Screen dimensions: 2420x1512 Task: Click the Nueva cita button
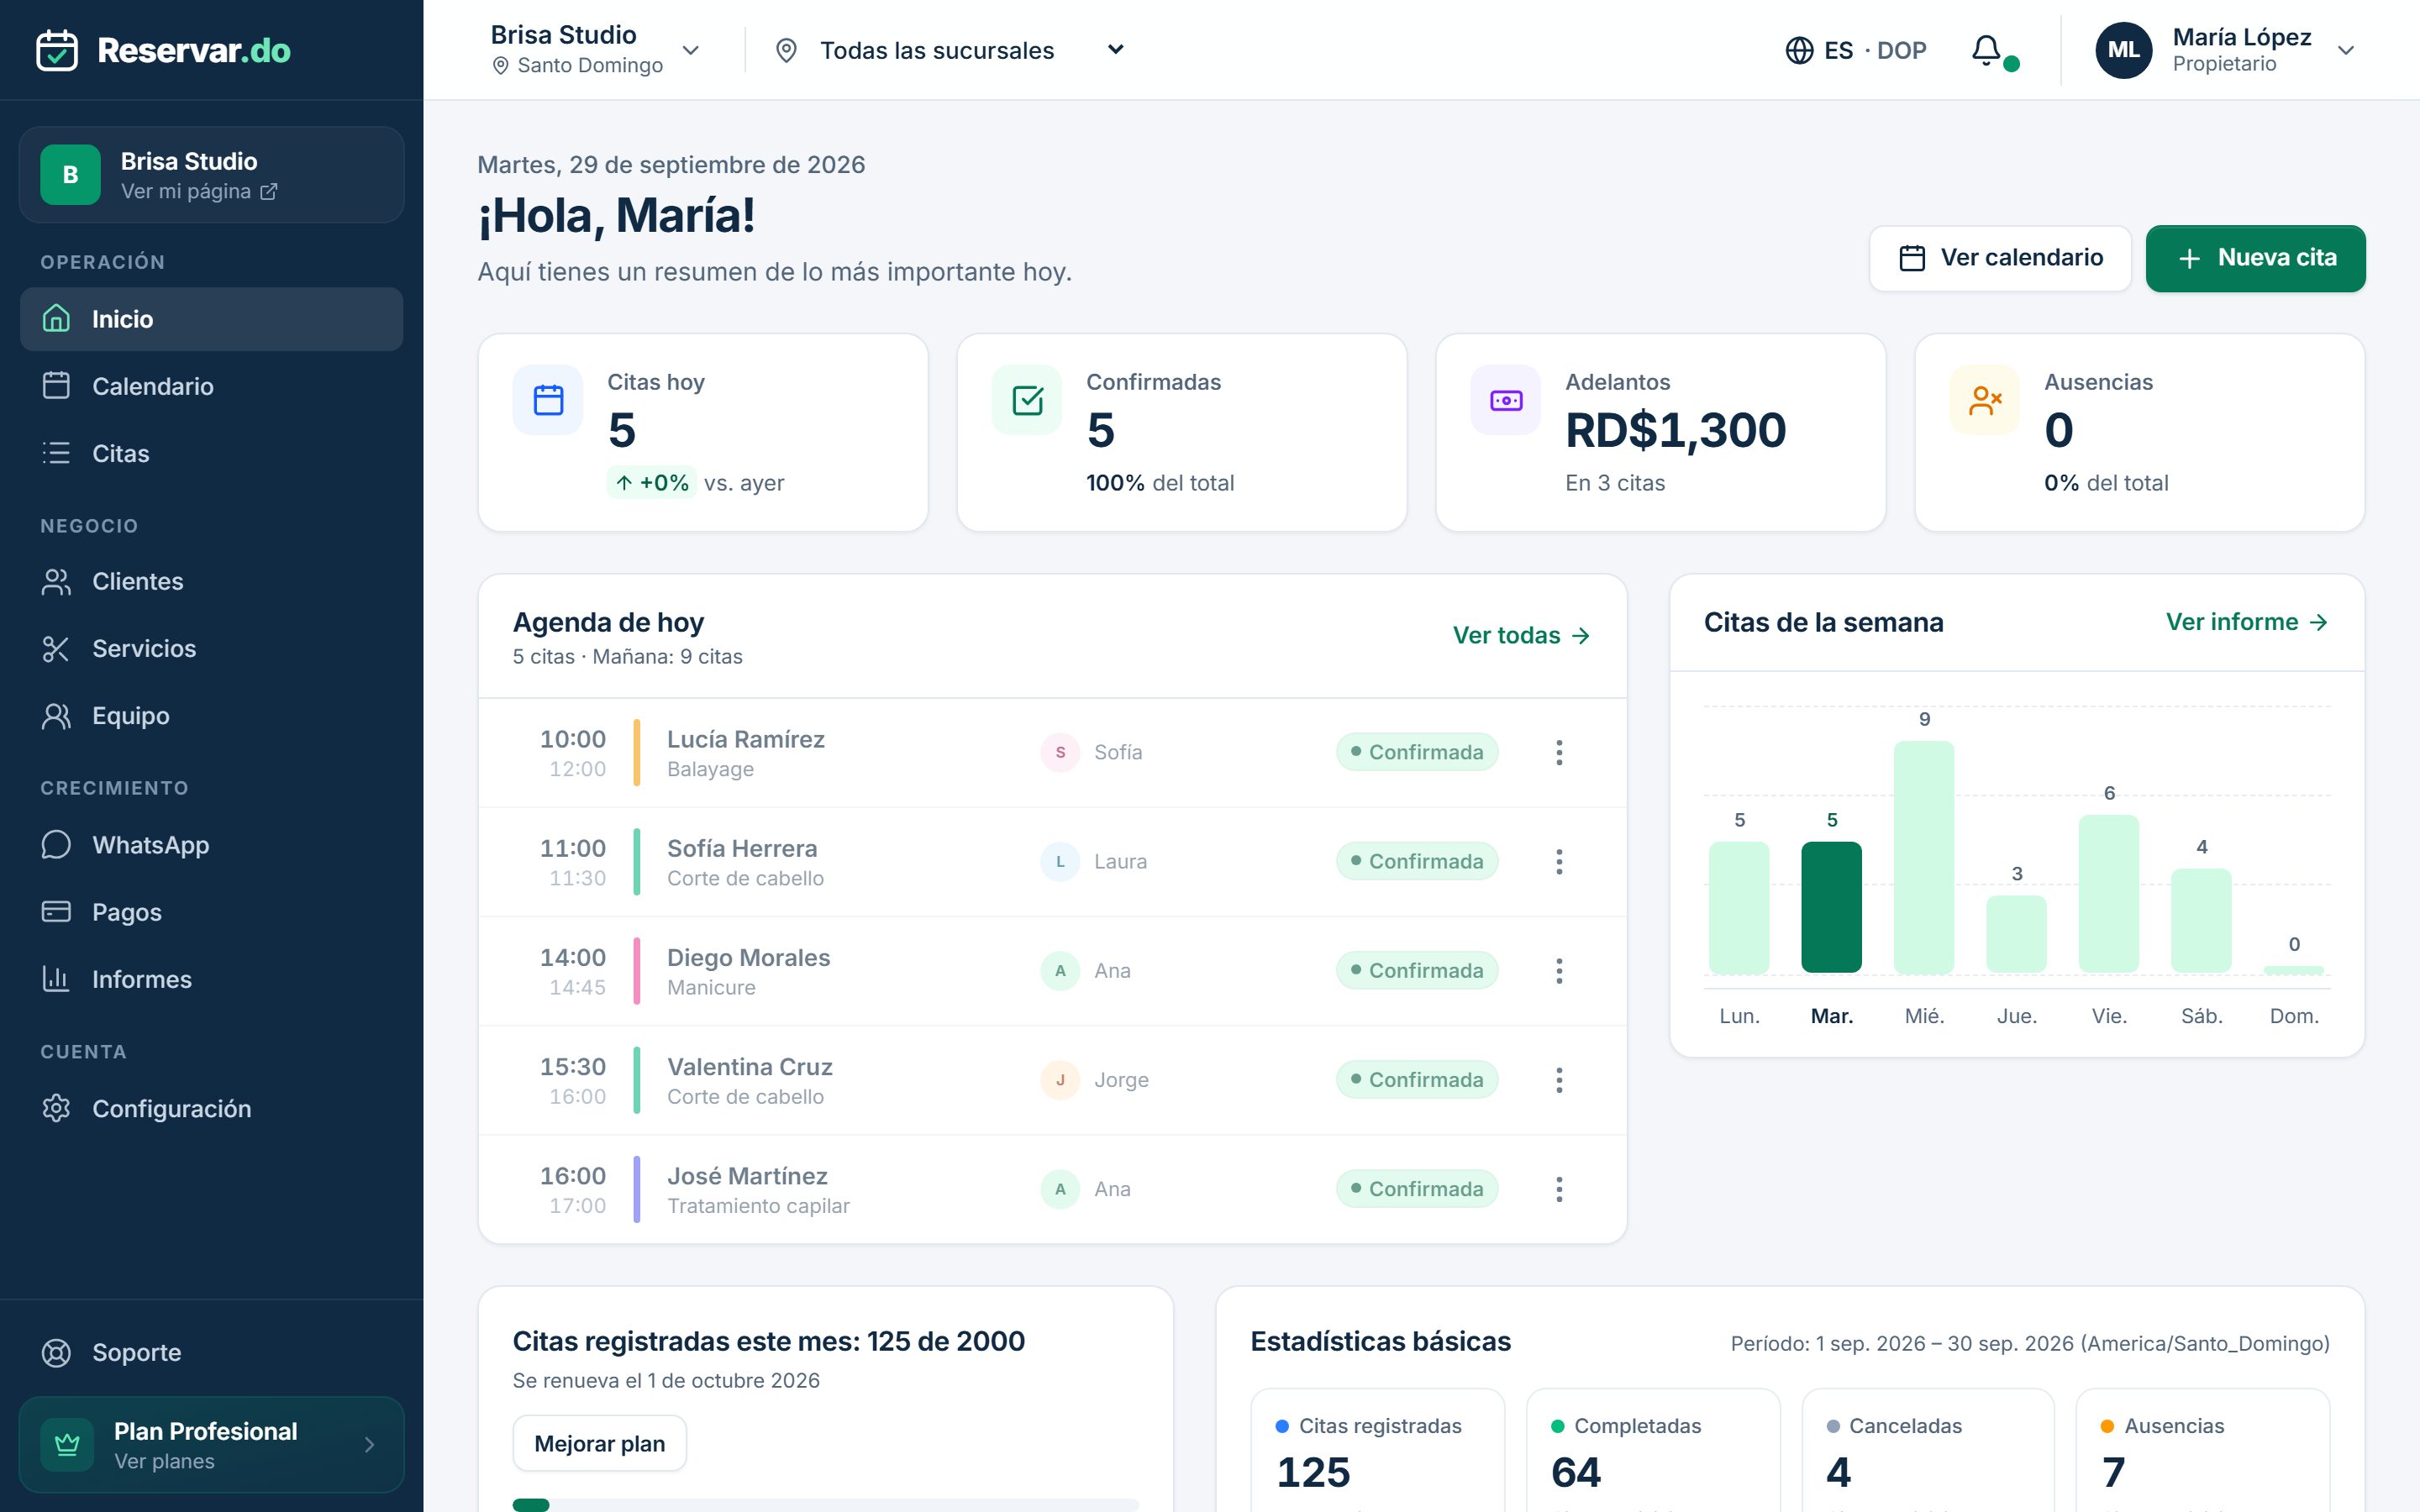[x=2255, y=258]
